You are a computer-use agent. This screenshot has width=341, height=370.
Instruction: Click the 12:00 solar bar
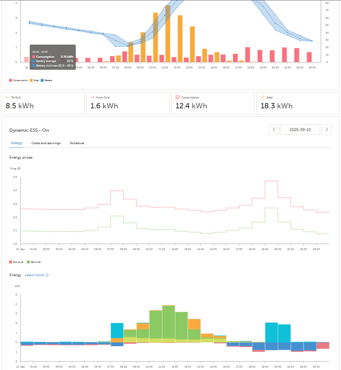(x=180, y=39)
